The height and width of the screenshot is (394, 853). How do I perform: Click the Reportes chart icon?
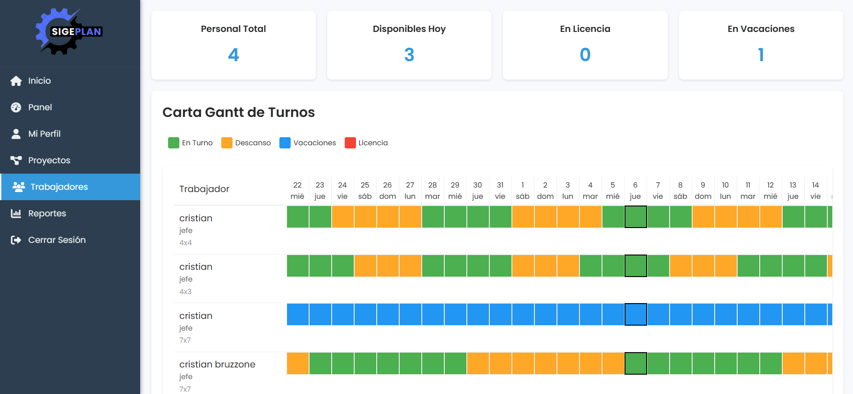[16, 214]
